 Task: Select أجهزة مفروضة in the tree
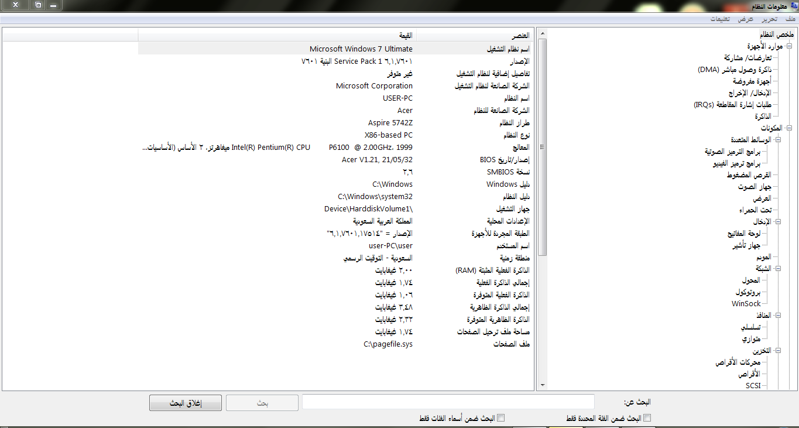pyautogui.click(x=752, y=81)
